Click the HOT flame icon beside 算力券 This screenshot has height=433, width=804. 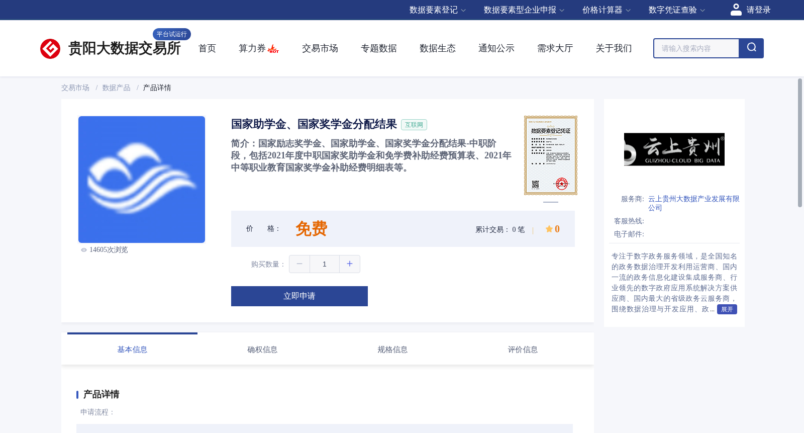(273, 49)
